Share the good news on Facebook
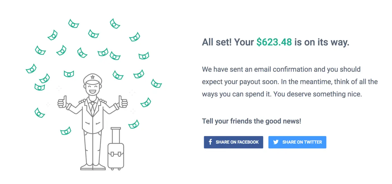Viewport: 392px width, 184px height. (234, 142)
